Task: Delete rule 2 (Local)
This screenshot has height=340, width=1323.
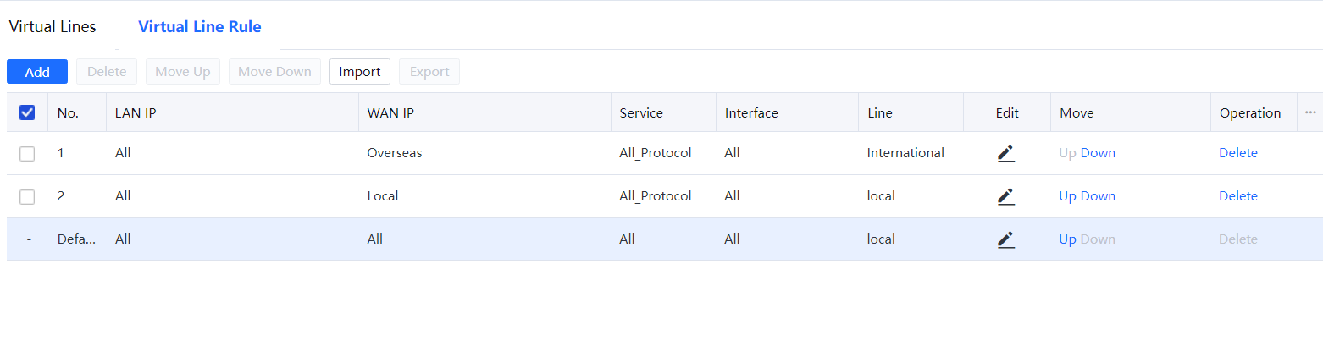Action: [1238, 196]
